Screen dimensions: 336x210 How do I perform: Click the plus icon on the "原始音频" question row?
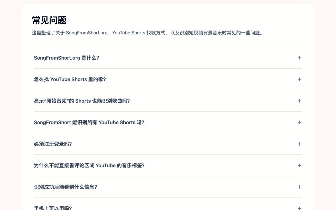point(300,101)
